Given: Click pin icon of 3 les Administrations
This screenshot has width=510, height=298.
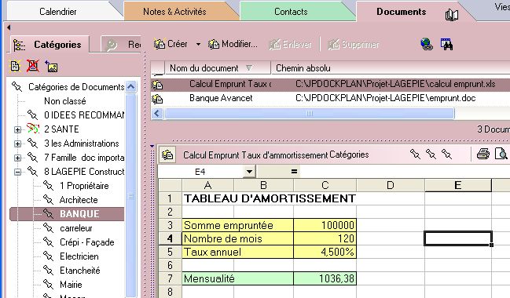Looking at the screenshot, I should click(32, 144).
